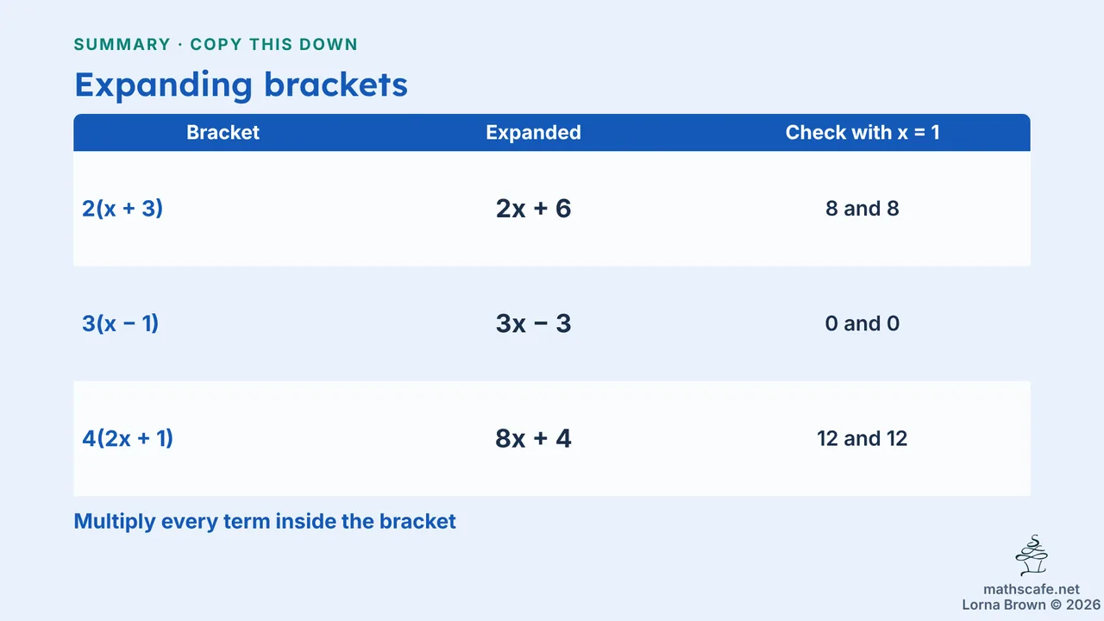Click the Lorna Brown © 2026 credit
Viewport: 1104px width, 621px height.
pos(1031,605)
